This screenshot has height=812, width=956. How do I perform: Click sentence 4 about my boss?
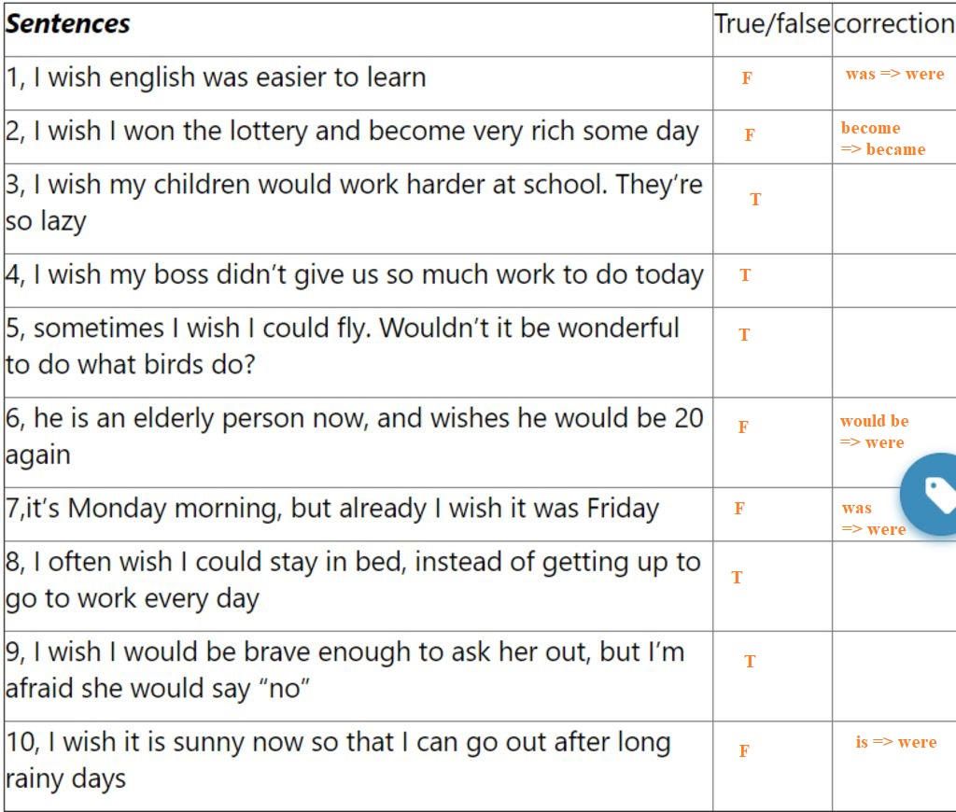click(354, 275)
